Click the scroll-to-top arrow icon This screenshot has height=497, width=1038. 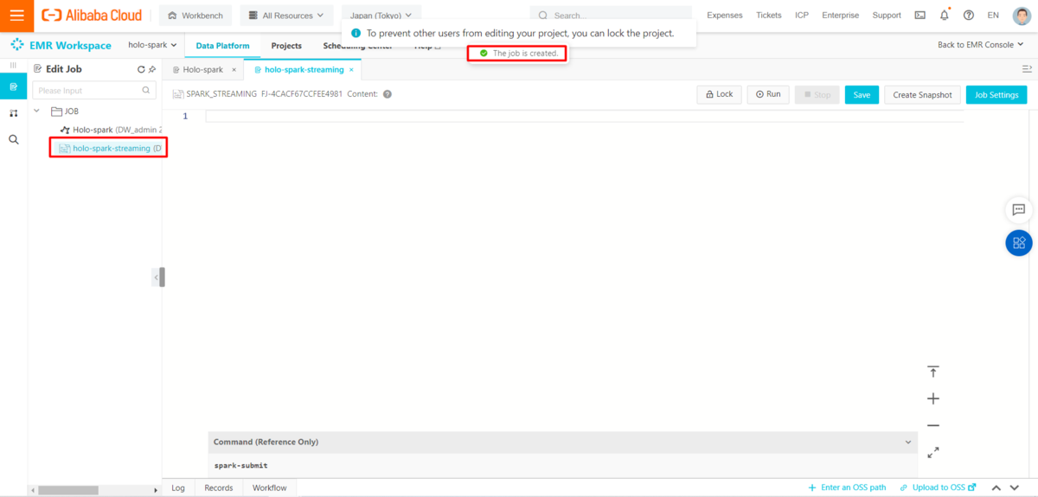tap(932, 372)
